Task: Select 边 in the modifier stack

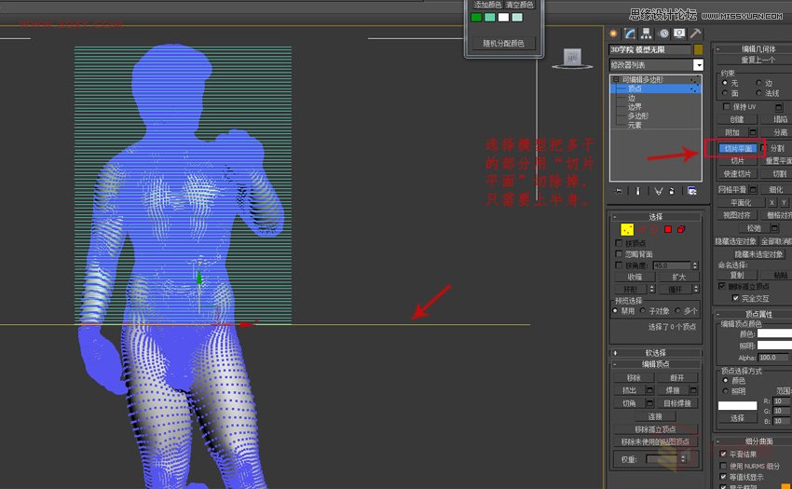Action: [x=632, y=98]
